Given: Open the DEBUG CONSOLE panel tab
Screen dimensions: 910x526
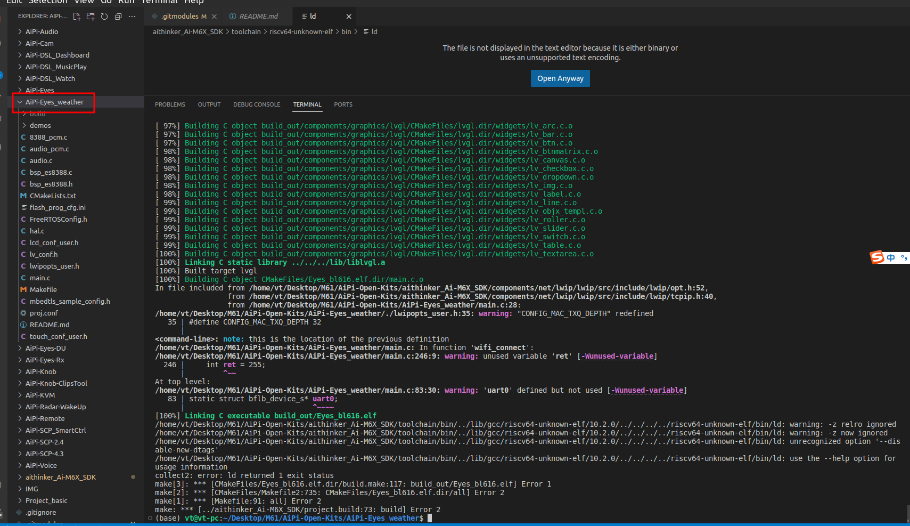Looking at the screenshot, I should [257, 104].
